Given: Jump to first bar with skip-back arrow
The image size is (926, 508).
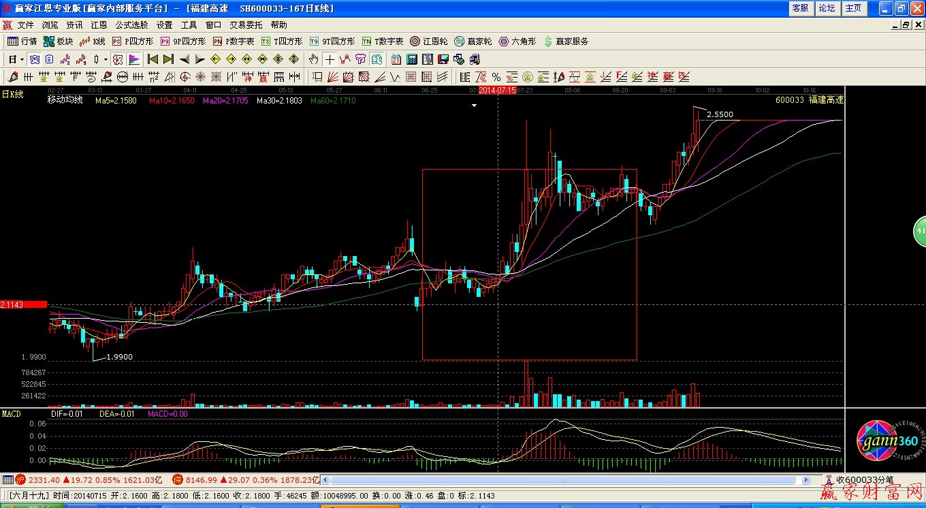Looking at the screenshot, I should click(x=153, y=59).
